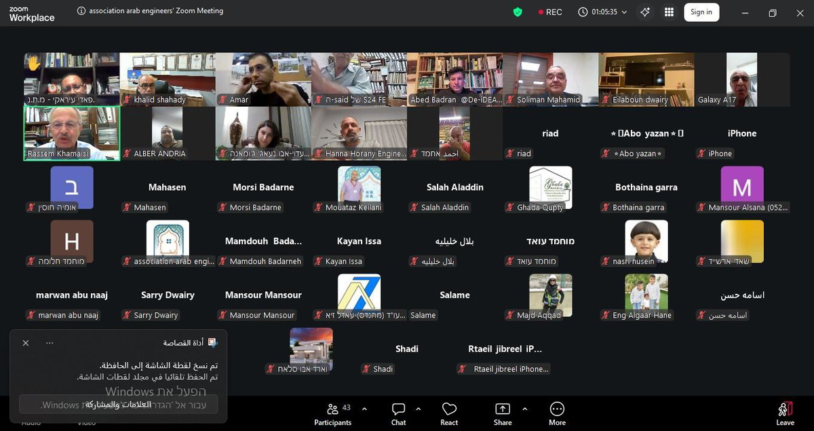This screenshot has width=814, height=431.
Task: Expand the meeting timer dropdown
Action: (624, 12)
